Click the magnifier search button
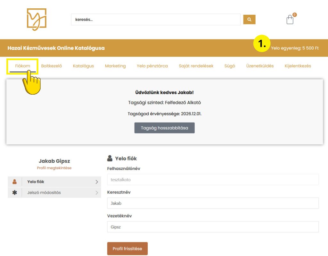 (x=249, y=19)
